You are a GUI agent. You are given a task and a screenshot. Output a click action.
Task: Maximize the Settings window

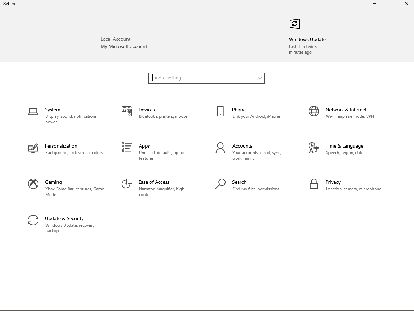click(390, 4)
